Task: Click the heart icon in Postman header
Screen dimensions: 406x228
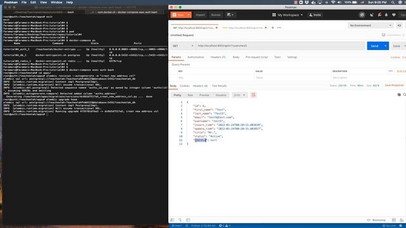Action: [394, 15]
